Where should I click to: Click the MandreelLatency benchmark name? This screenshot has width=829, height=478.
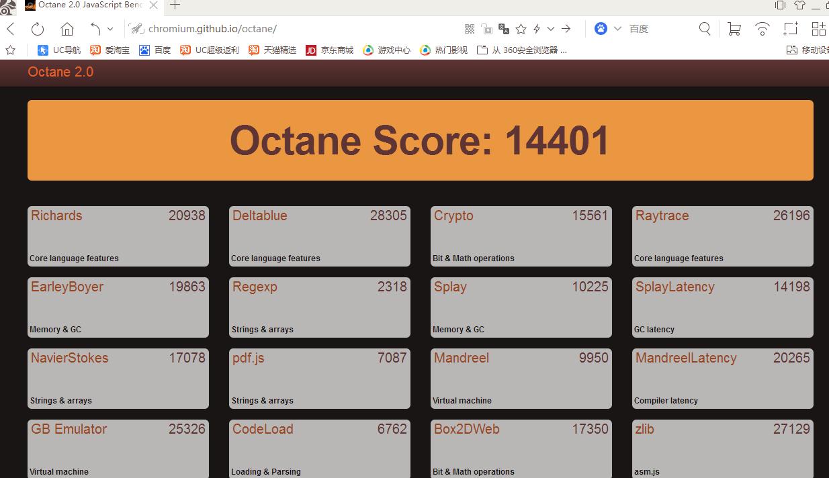(686, 358)
